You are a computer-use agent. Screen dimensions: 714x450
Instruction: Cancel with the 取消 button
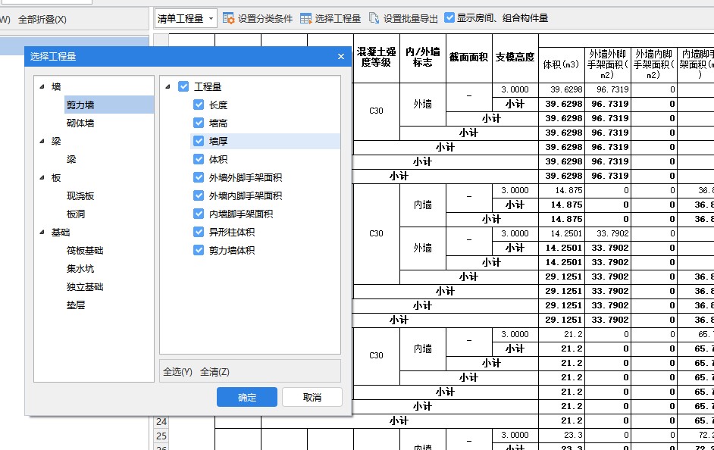pos(312,397)
